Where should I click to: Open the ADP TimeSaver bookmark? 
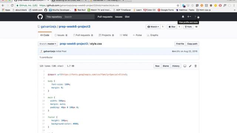click(122, 10)
